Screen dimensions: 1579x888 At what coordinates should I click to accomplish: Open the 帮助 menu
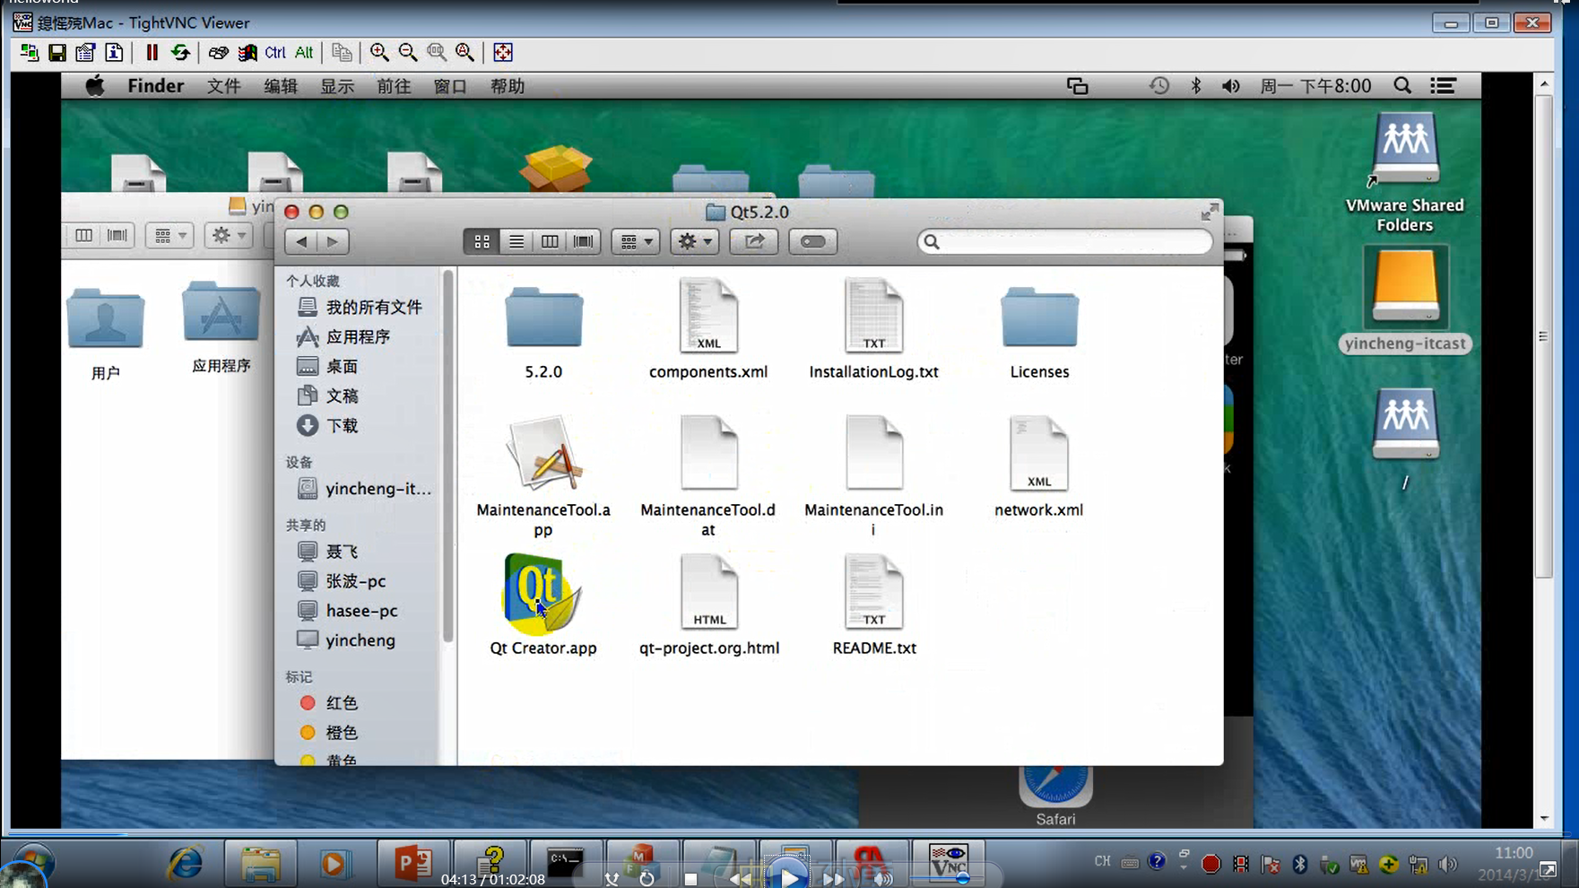pyautogui.click(x=507, y=86)
